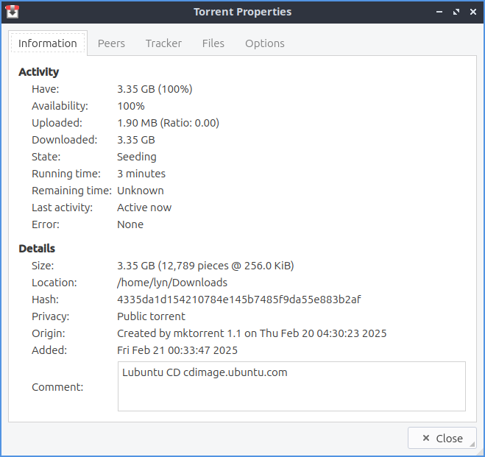Close the window using the title bar X
The image size is (485, 457).
pyautogui.click(x=472, y=12)
